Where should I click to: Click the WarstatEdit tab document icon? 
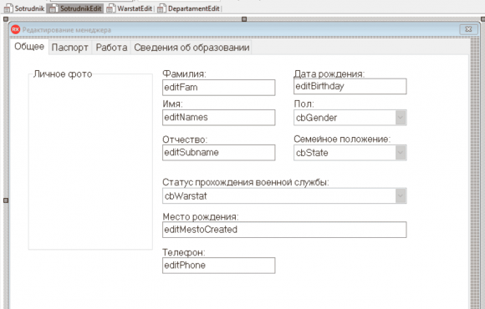(110, 8)
